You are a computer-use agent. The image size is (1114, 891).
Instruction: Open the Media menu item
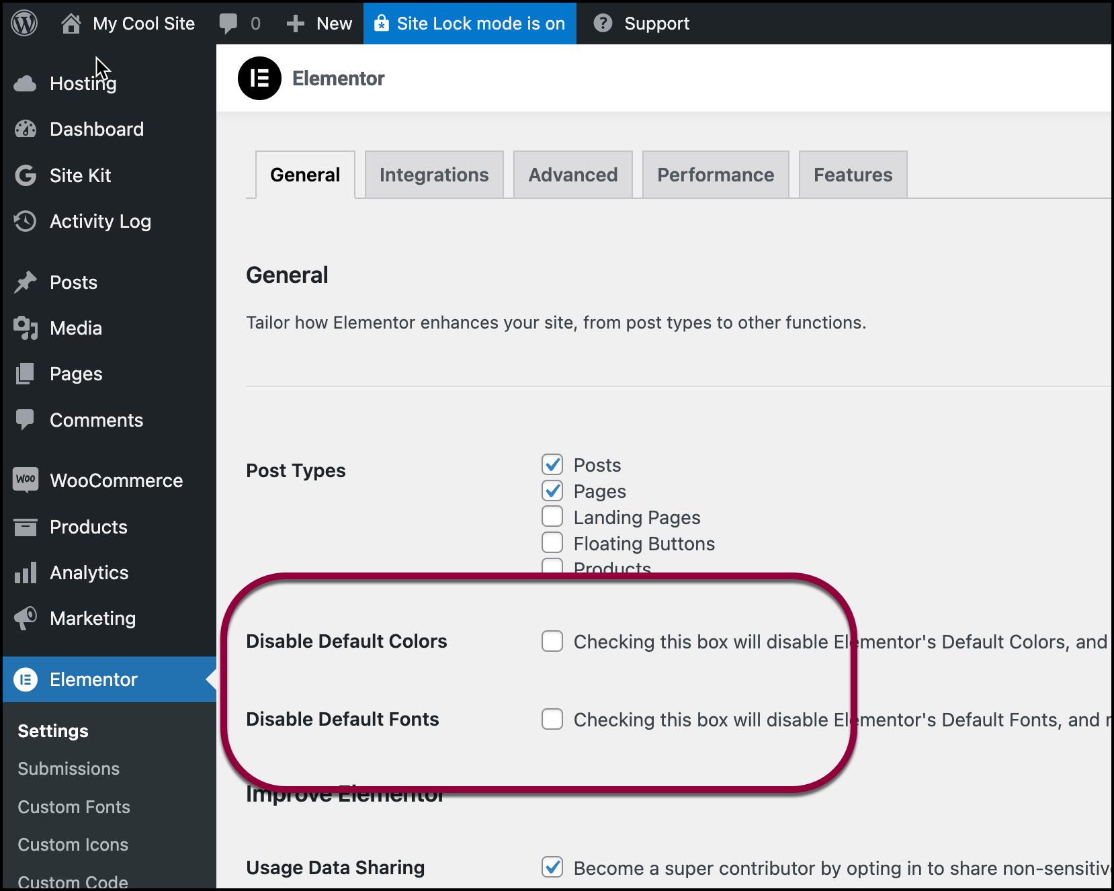point(76,328)
